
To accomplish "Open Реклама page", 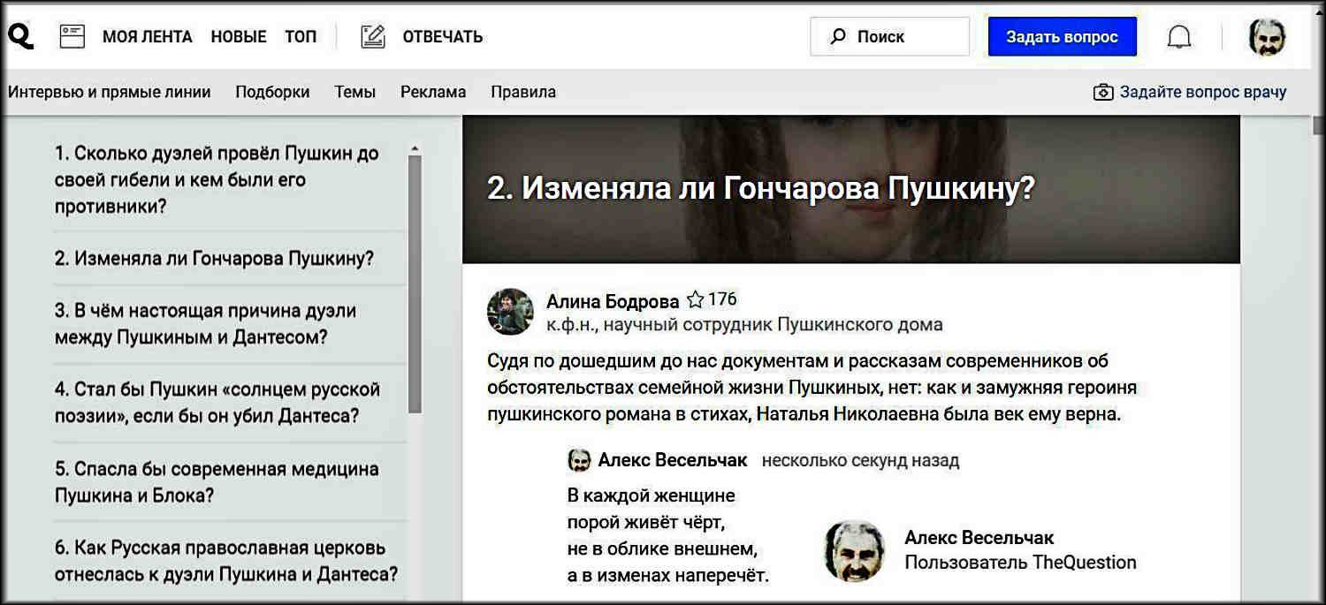I will point(433,92).
